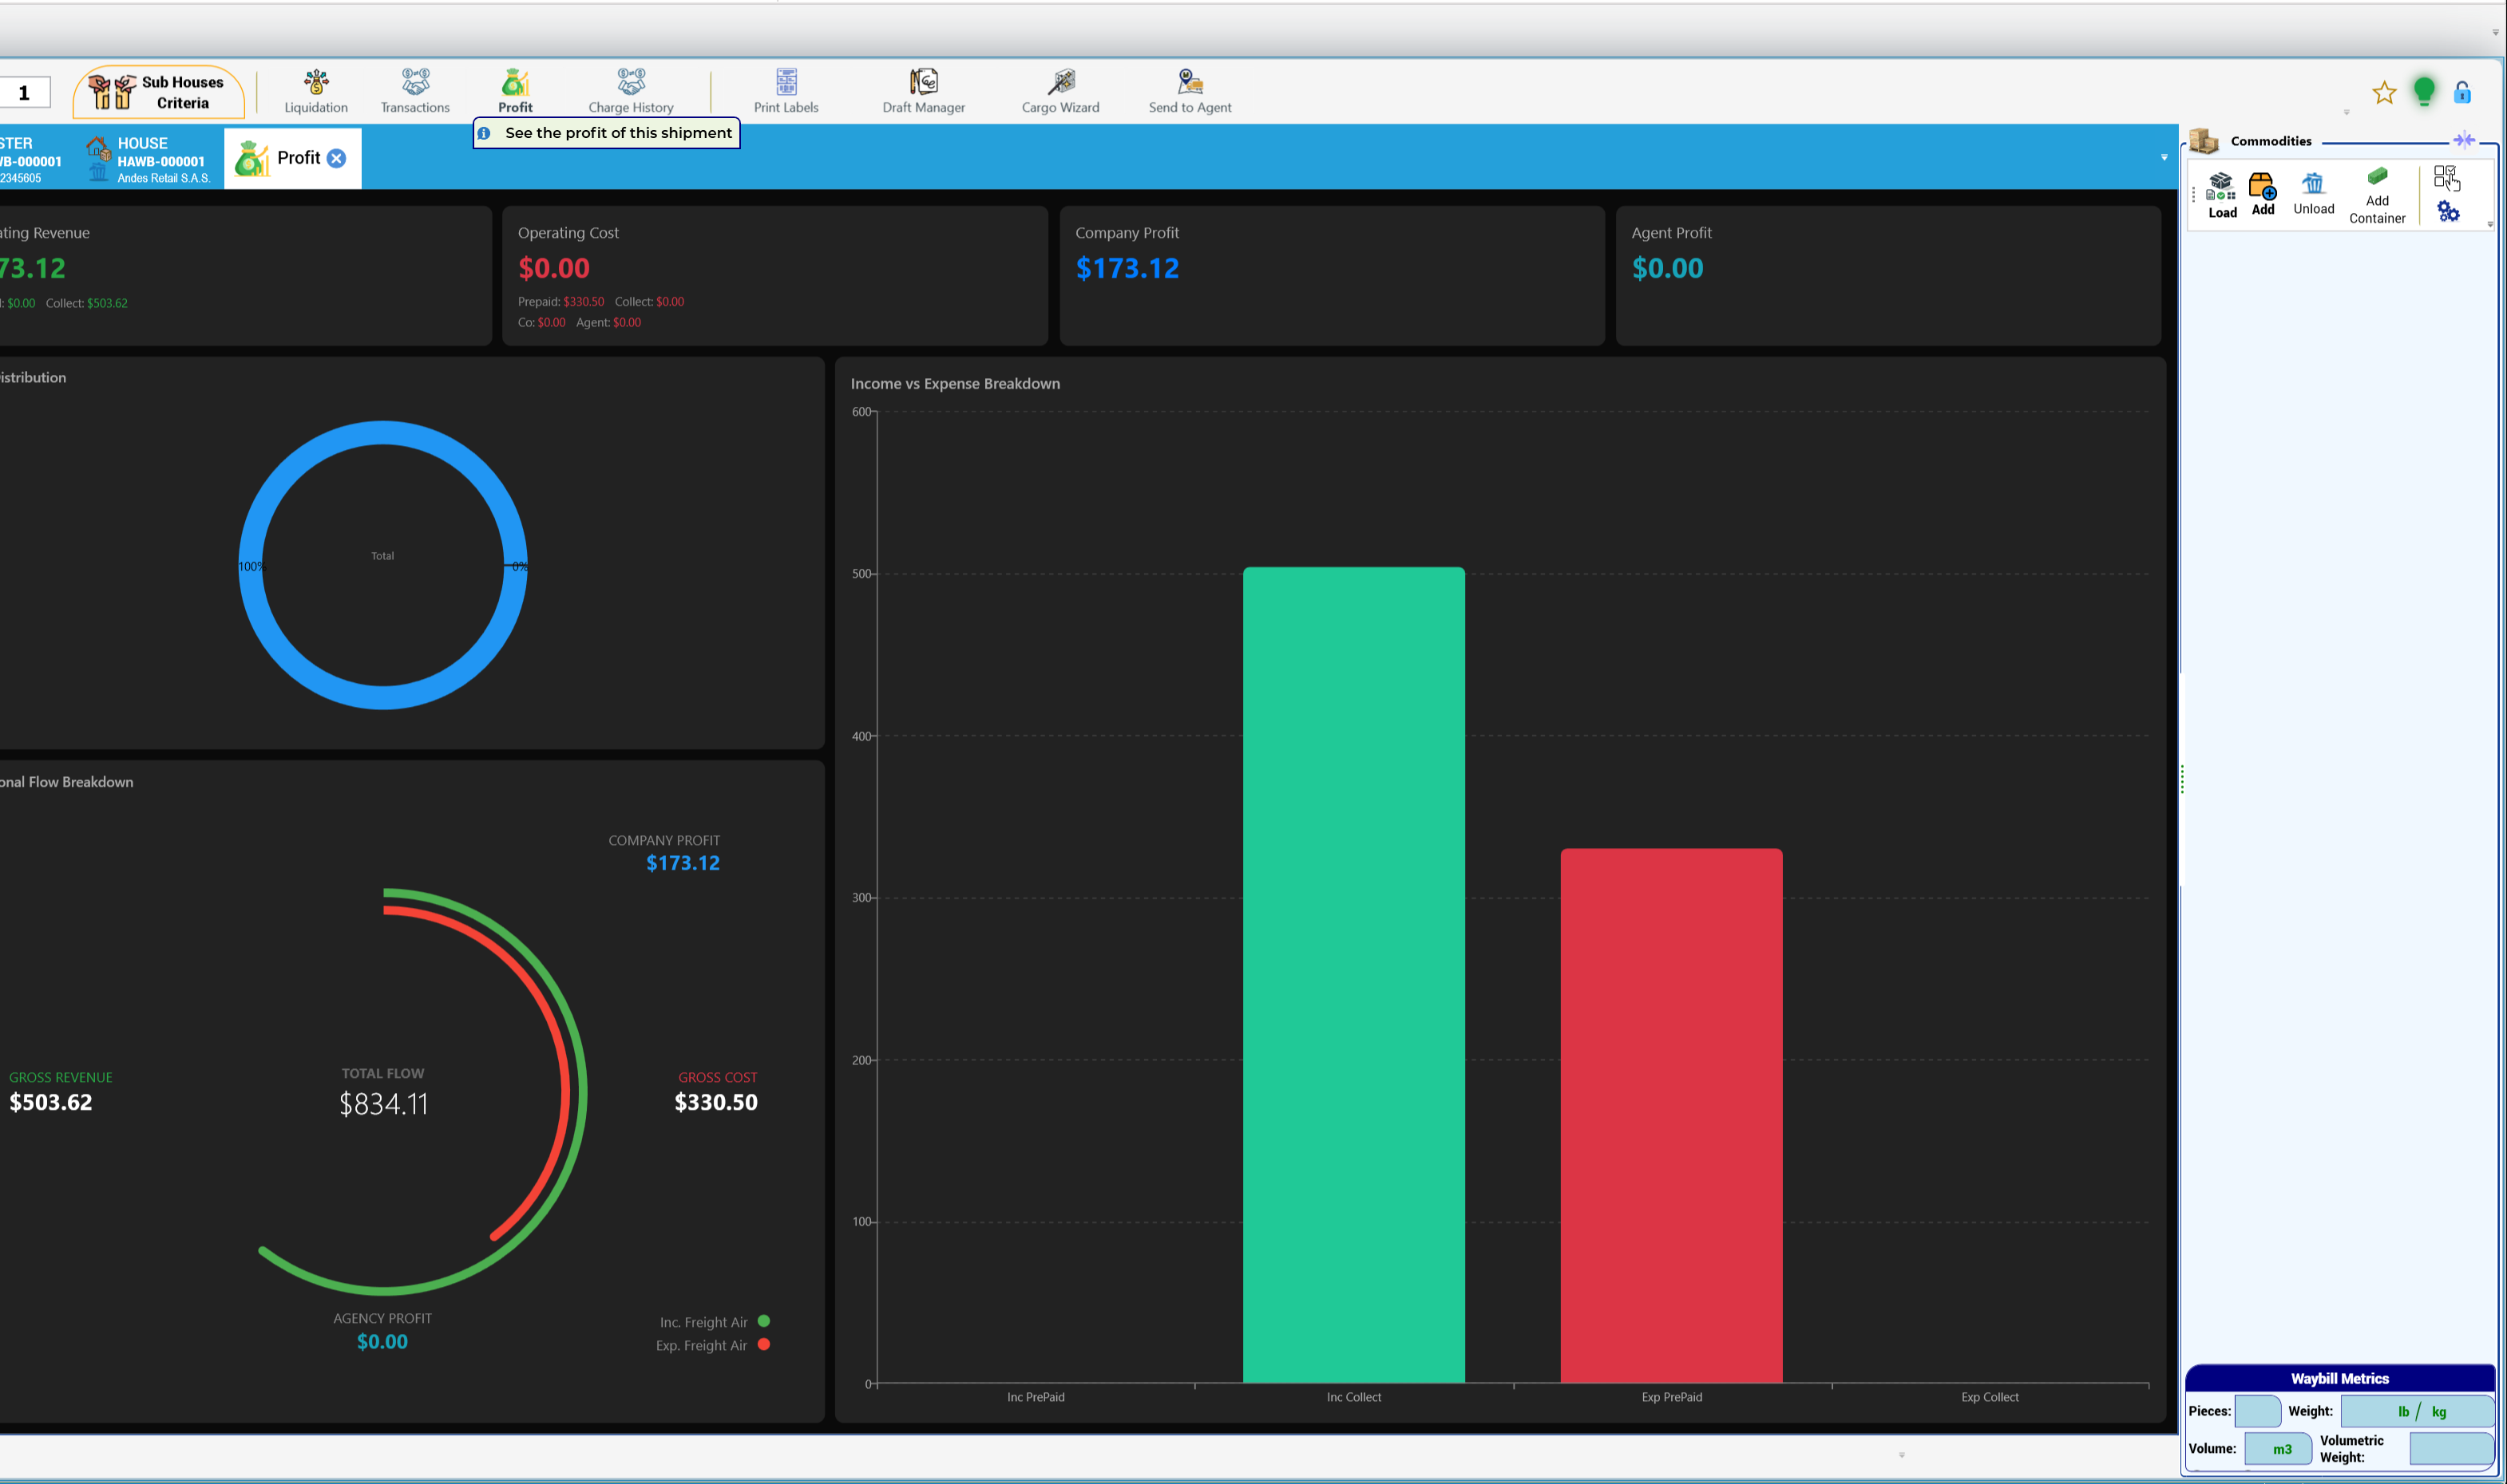The width and height of the screenshot is (2507, 1484).
Task: Click Agent Profit $0.00 value
Action: (1666, 268)
